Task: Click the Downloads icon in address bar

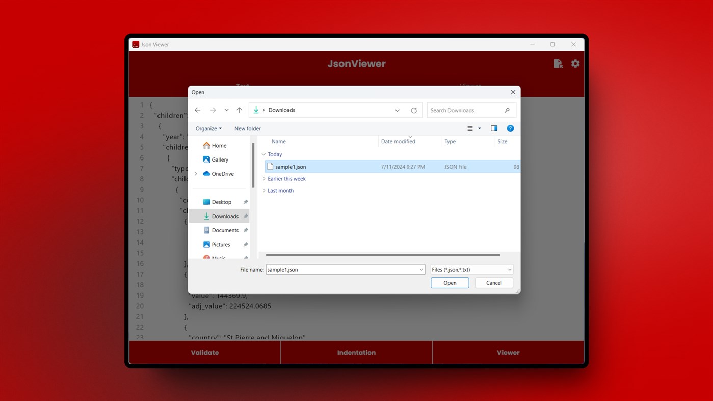Action: tap(256, 110)
